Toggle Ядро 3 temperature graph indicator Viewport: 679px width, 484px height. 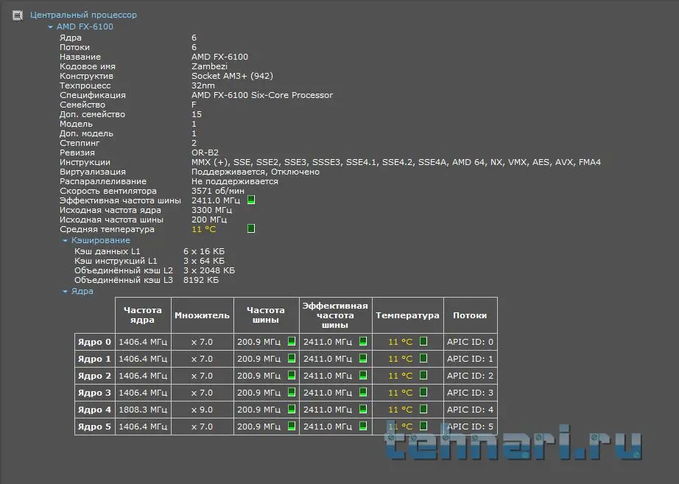pos(423,393)
